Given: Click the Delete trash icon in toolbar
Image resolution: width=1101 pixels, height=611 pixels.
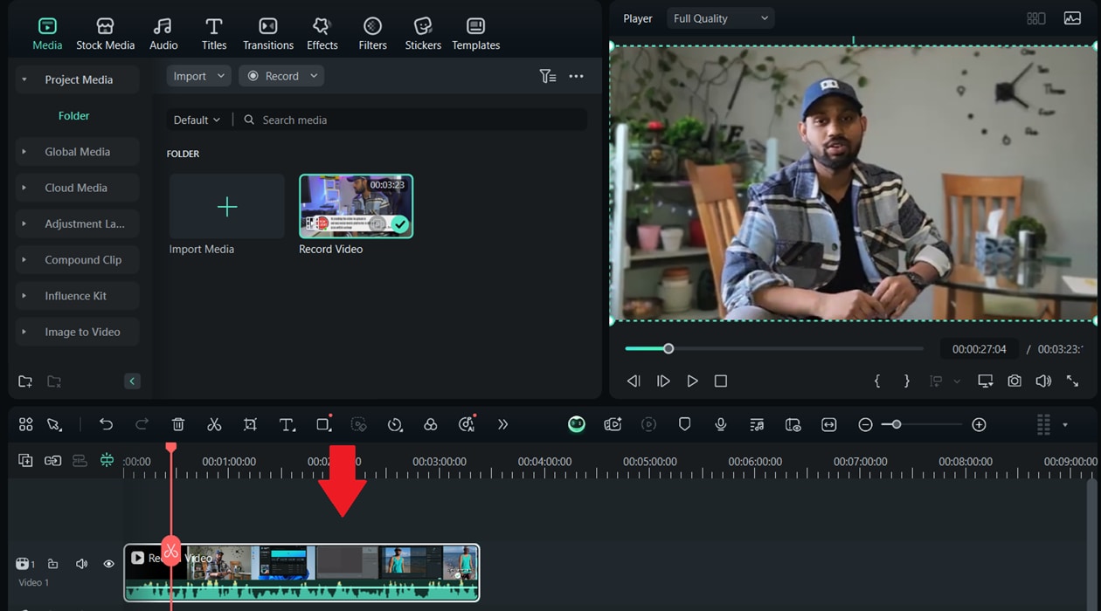Looking at the screenshot, I should 178,425.
